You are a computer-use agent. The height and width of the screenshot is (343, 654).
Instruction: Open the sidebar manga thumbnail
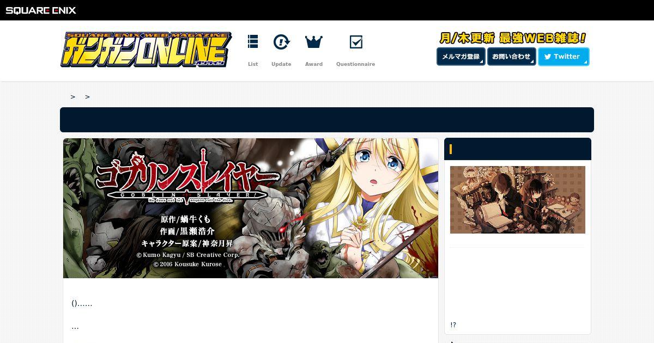tap(518, 200)
